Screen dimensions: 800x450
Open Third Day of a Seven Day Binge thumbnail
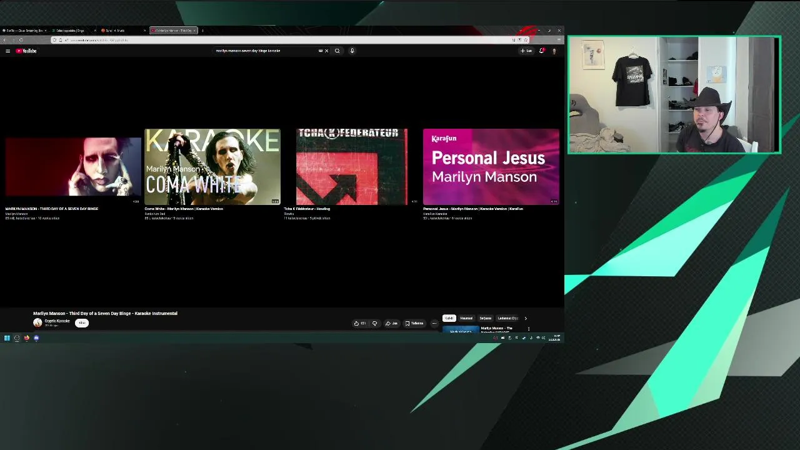(x=72, y=167)
